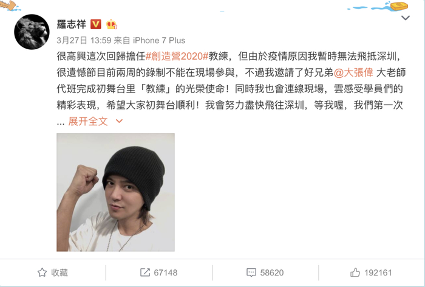Open the orange V verified badge
The height and width of the screenshot is (287, 425).
point(96,24)
